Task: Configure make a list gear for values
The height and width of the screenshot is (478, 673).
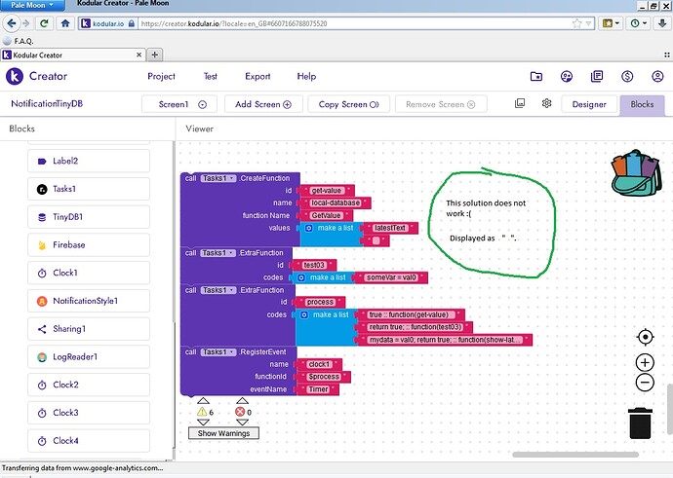Action: pos(308,228)
